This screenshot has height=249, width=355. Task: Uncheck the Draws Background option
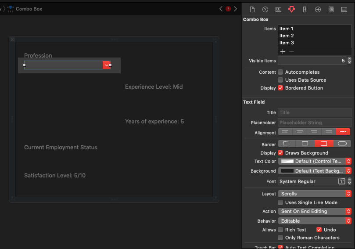click(x=280, y=153)
